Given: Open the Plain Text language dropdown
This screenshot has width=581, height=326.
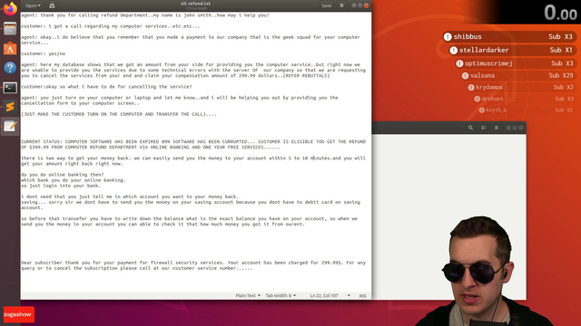Looking at the screenshot, I should [248, 295].
